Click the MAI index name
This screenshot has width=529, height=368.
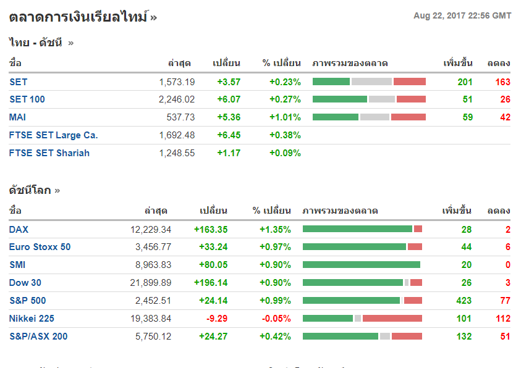point(17,117)
